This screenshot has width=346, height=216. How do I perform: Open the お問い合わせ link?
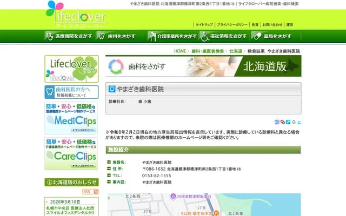pyautogui.click(x=272, y=25)
